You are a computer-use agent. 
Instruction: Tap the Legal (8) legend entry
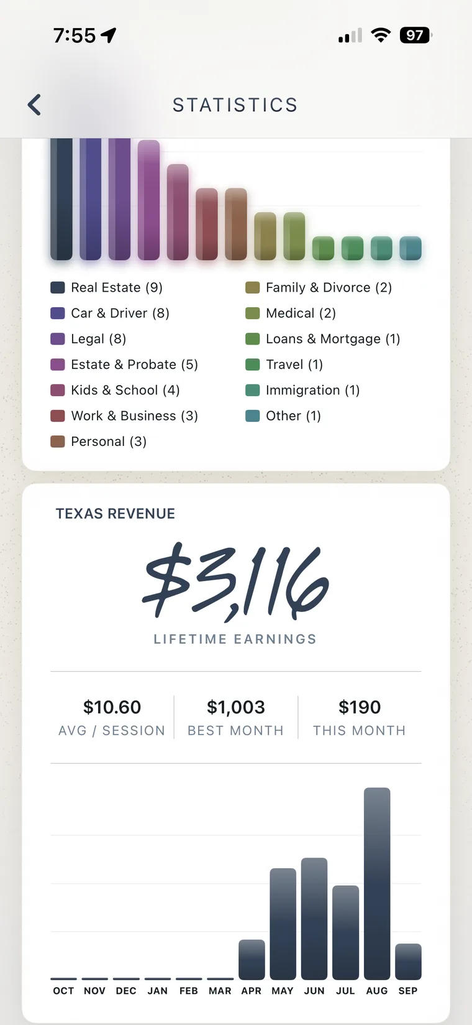[89, 339]
